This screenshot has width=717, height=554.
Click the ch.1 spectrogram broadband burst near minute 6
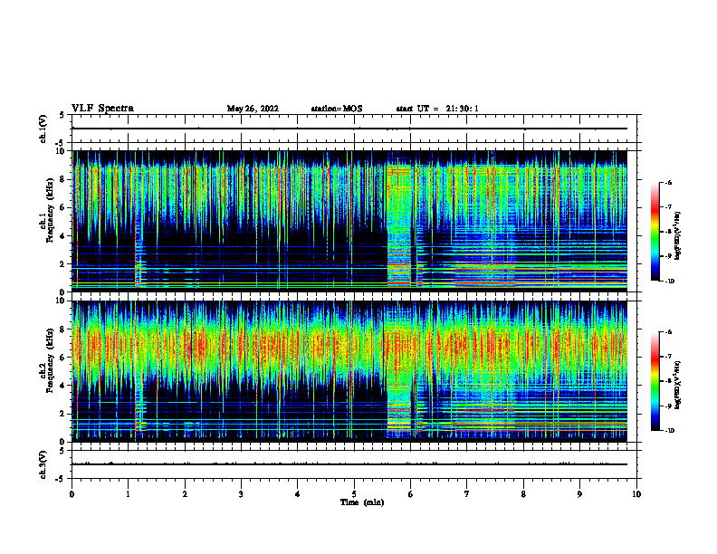click(x=399, y=224)
